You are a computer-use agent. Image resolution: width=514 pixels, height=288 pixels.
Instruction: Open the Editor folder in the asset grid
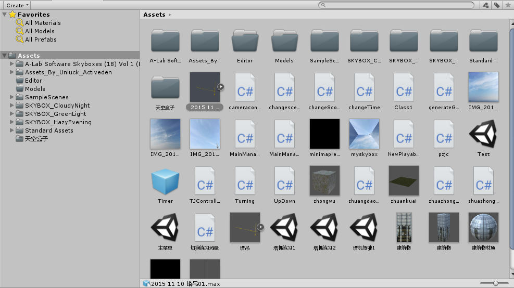coord(245,41)
